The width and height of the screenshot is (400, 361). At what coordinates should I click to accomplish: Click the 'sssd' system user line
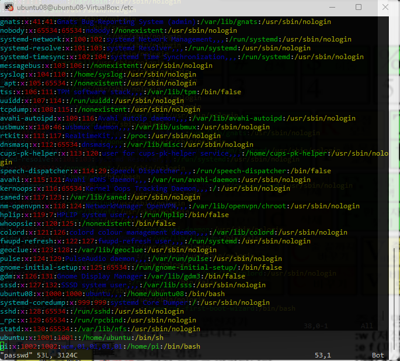[x=133, y=285]
